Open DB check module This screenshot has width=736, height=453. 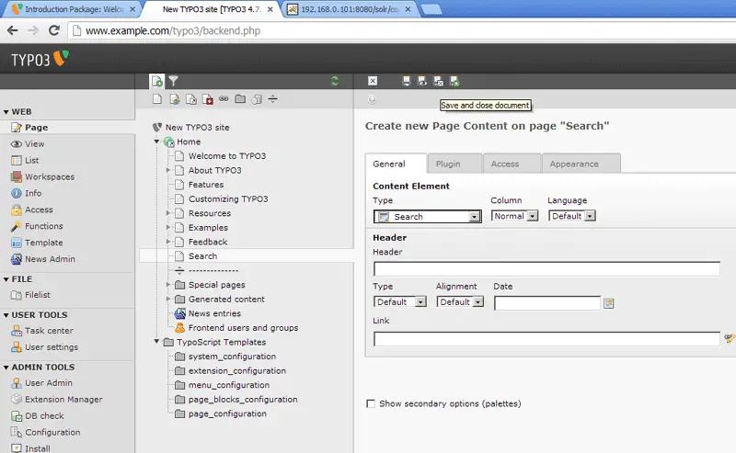click(x=44, y=416)
